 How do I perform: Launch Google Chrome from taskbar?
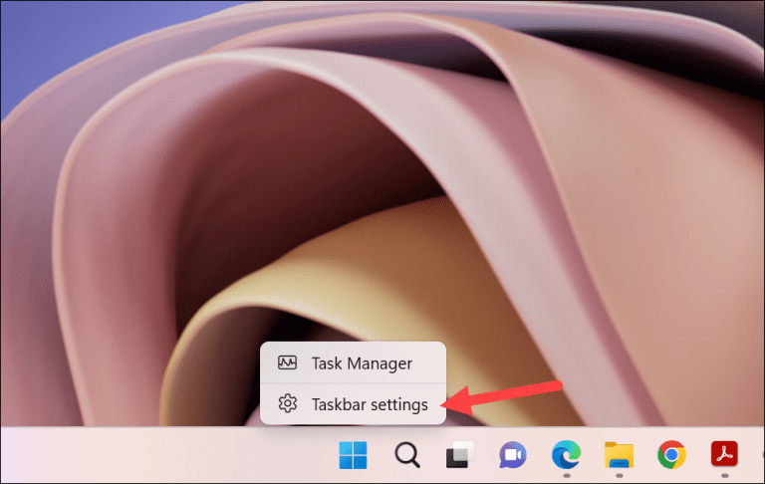671,455
